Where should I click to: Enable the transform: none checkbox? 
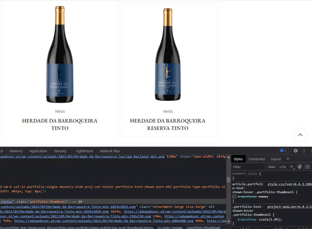[x=234, y=197]
